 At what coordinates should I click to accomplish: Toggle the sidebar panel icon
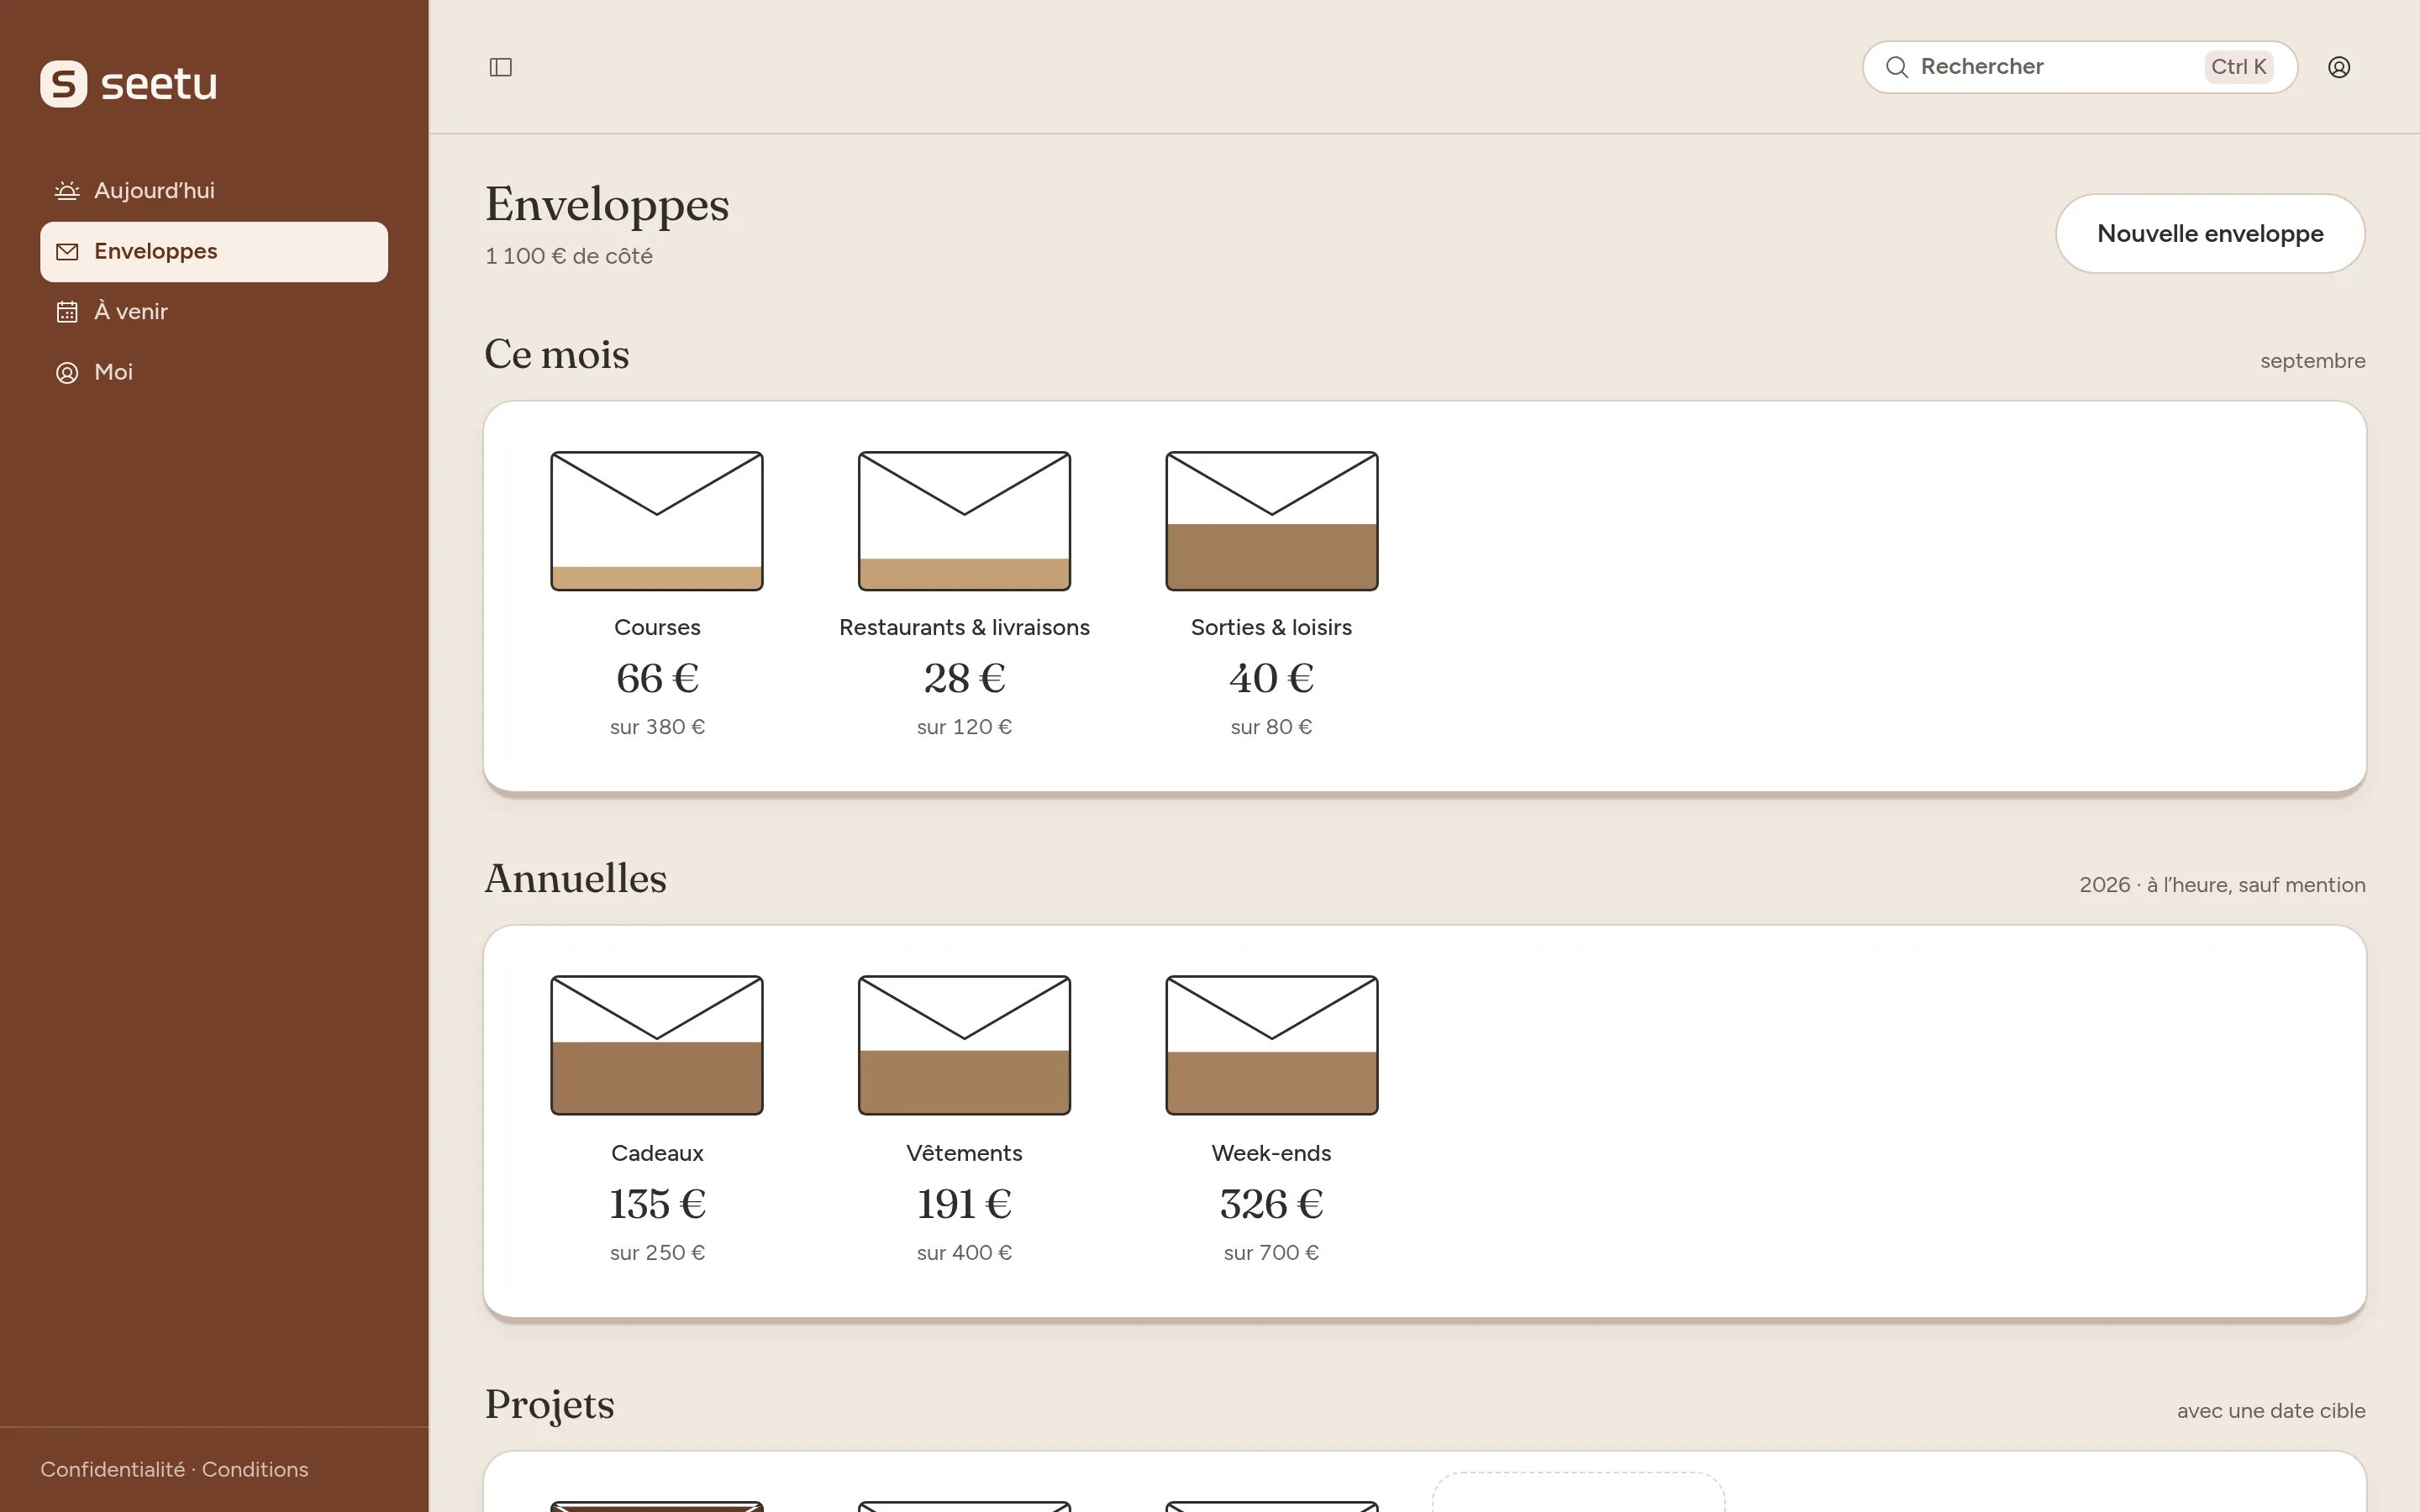click(501, 67)
